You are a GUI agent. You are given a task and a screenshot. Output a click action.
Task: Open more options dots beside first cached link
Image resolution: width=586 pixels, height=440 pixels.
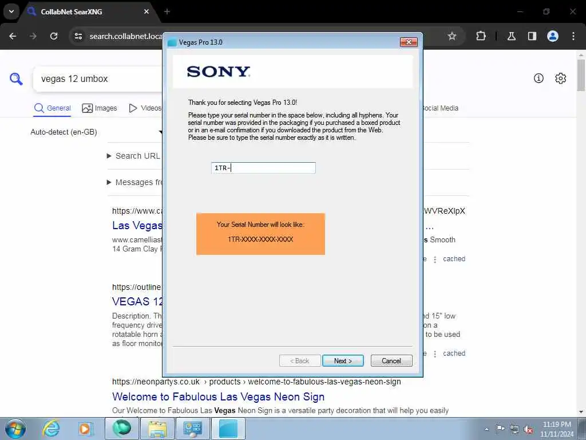pyautogui.click(x=435, y=260)
